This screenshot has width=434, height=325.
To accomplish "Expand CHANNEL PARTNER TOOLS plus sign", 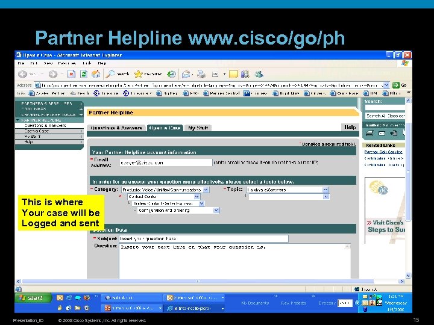I will click(x=81, y=114).
